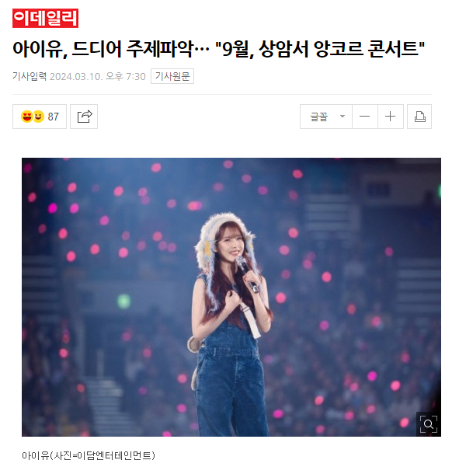Open the 기사원문 original article link
The height and width of the screenshot is (467, 459).
[172, 76]
